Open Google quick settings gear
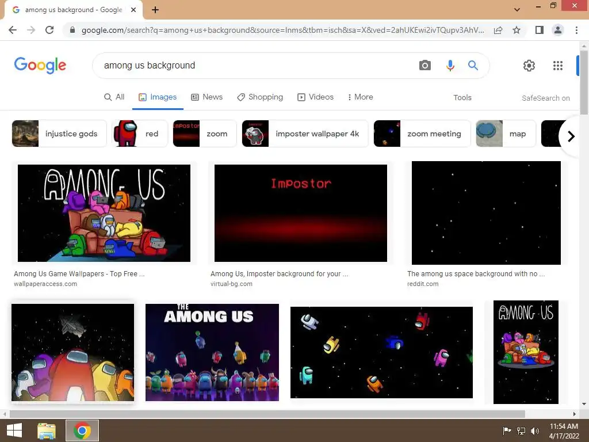The width and height of the screenshot is (589, 442). pos(529,66)
